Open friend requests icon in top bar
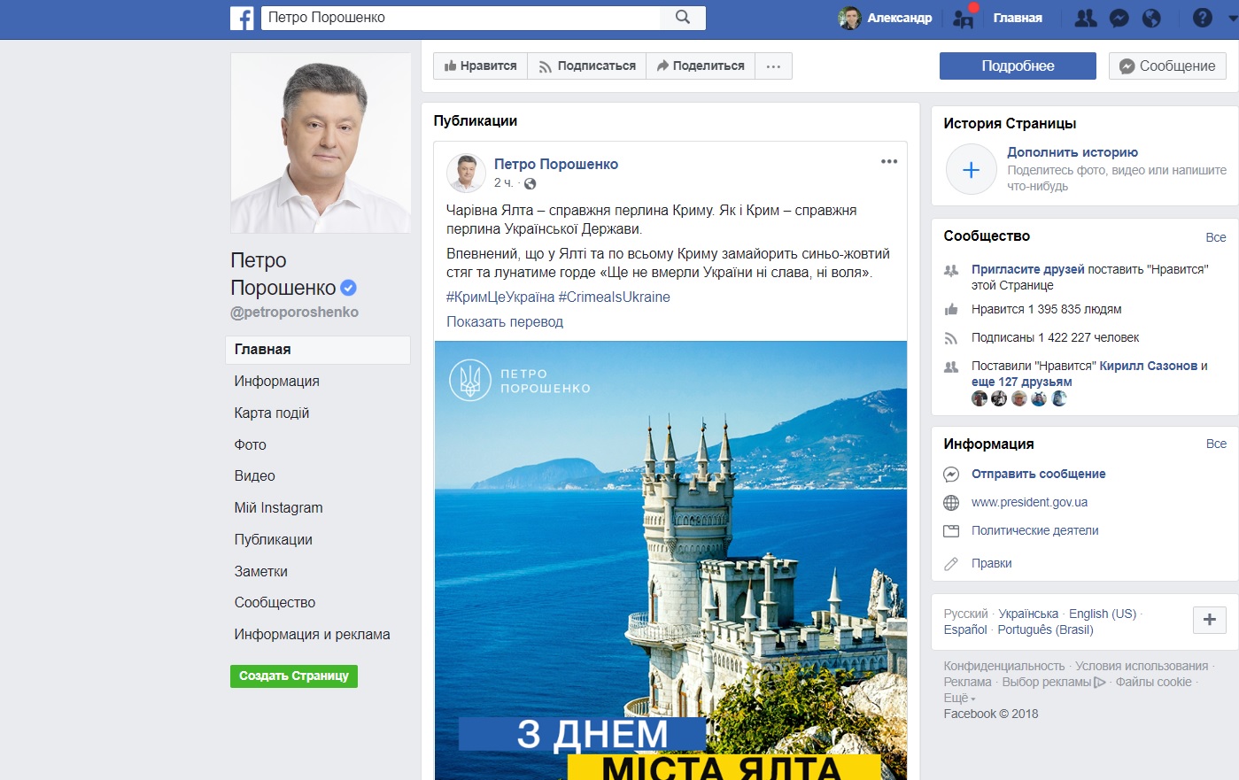Screen dimensions: 1239x780 point(1085,18)
